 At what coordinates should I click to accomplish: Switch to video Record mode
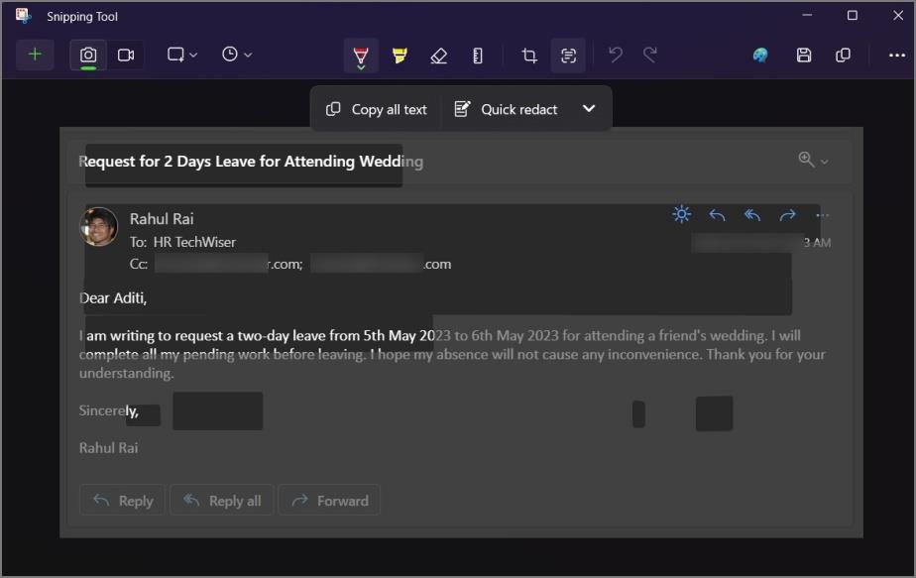click(126, 55)
